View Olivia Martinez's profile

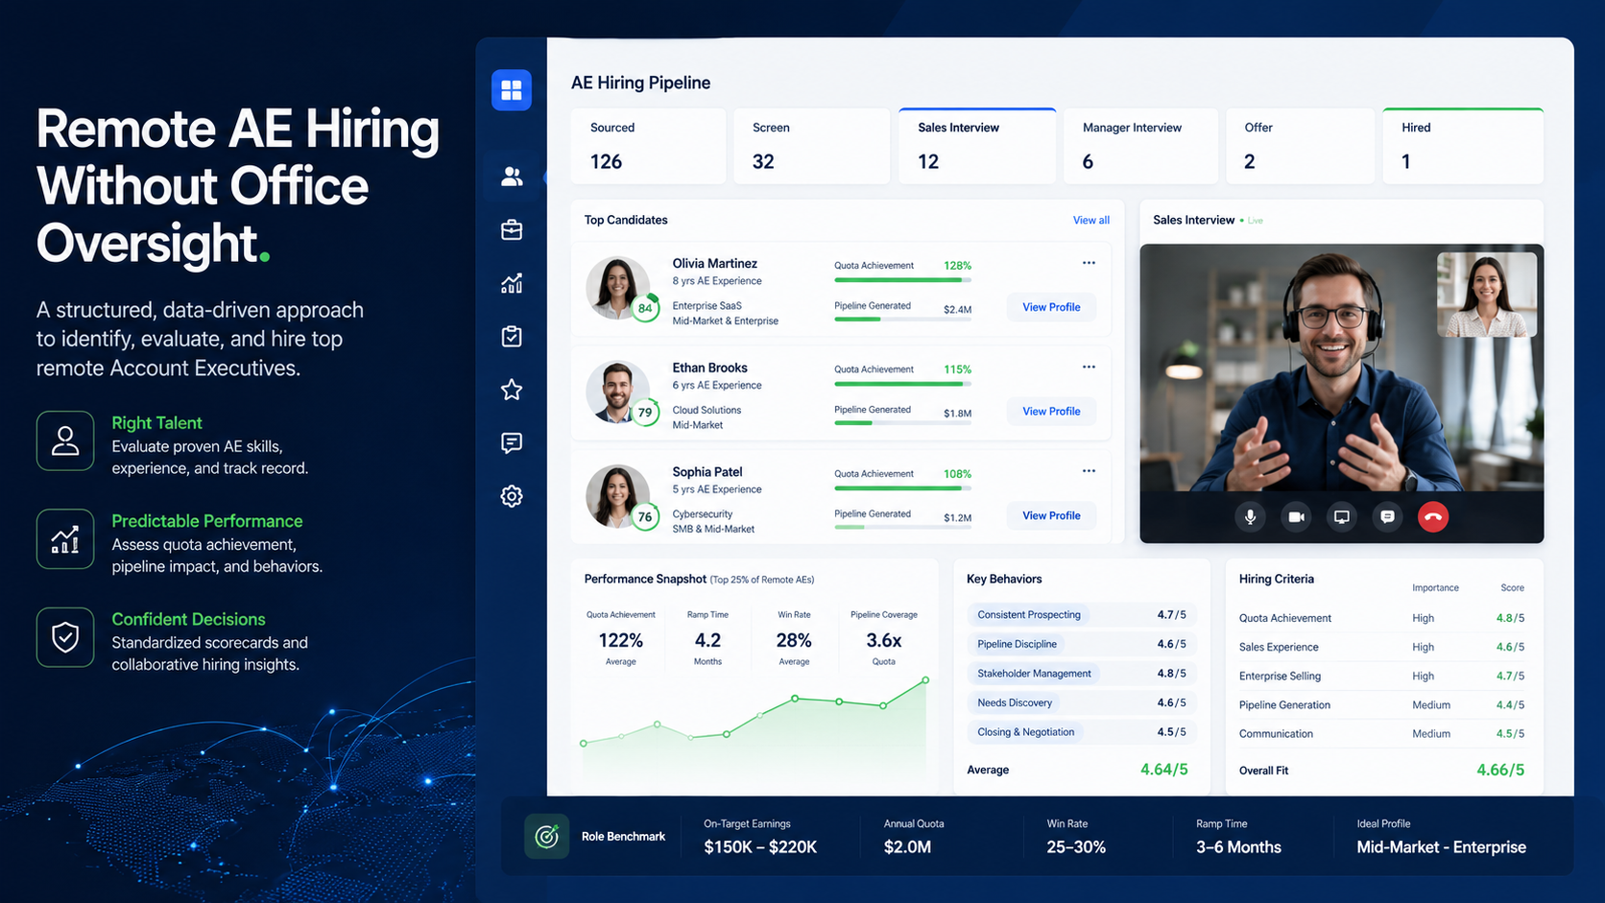coord(1051,307)
